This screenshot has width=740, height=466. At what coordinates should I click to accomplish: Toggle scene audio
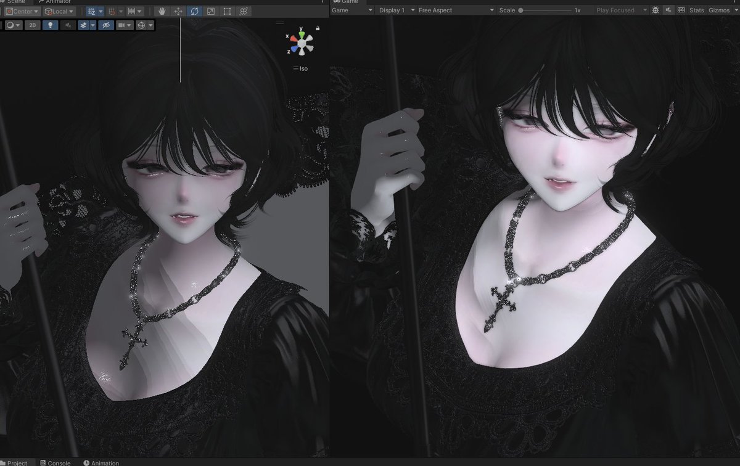(x=68, y=25)
